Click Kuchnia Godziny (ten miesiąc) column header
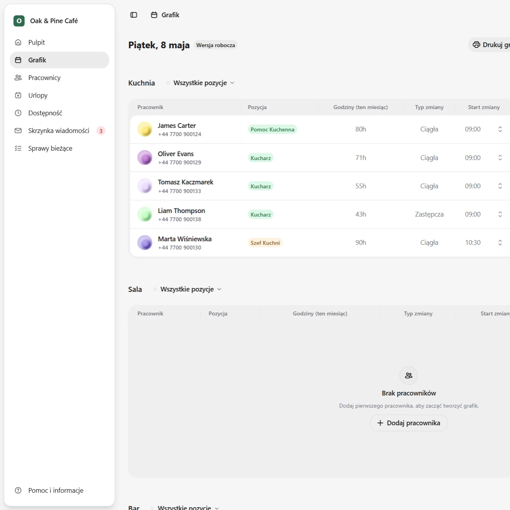The width and height of the screenshot is (510, 510). pos(361,107)
